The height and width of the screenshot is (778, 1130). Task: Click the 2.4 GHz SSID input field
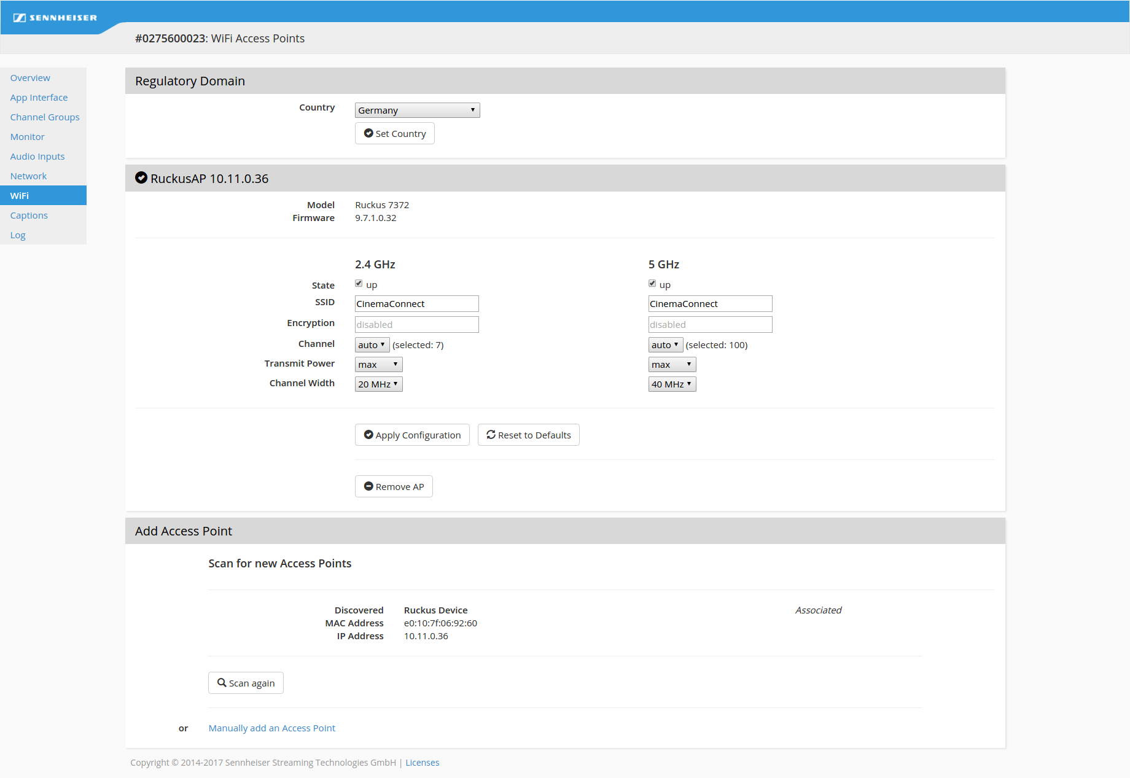pyautogui.click(x=416, y=304)
